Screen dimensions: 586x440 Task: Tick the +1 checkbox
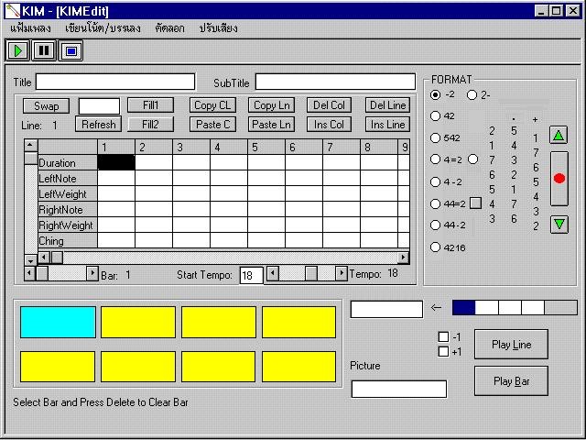tap(443, 351)
